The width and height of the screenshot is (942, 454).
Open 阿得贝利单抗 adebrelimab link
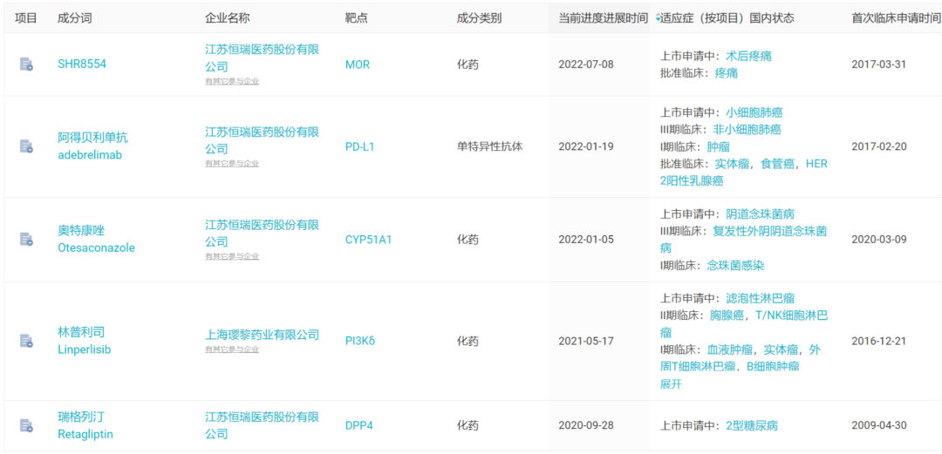pyautogui.click(x=92, y=146)
